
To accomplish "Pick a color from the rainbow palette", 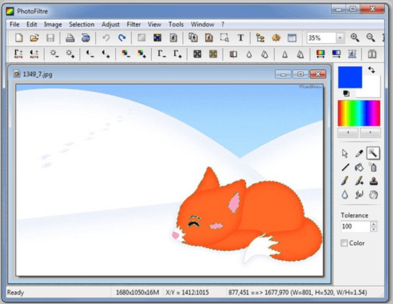I will point(359,114).
